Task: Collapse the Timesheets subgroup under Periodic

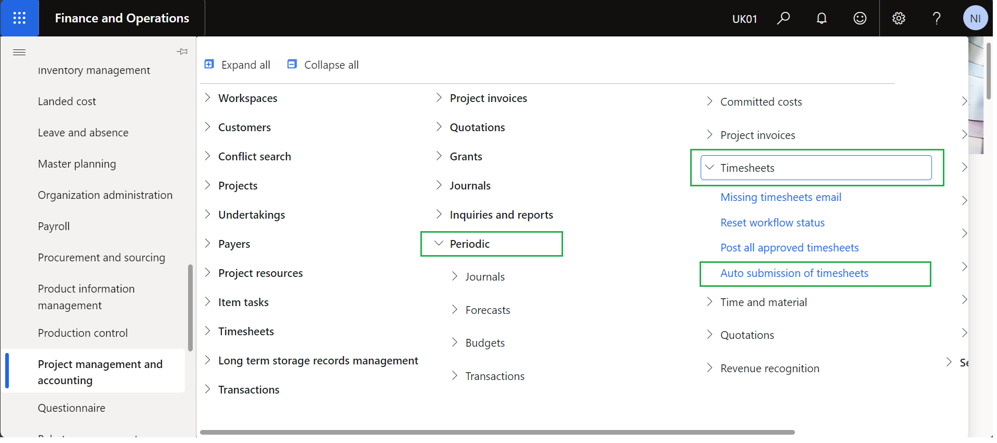Action: pos(816,168)
